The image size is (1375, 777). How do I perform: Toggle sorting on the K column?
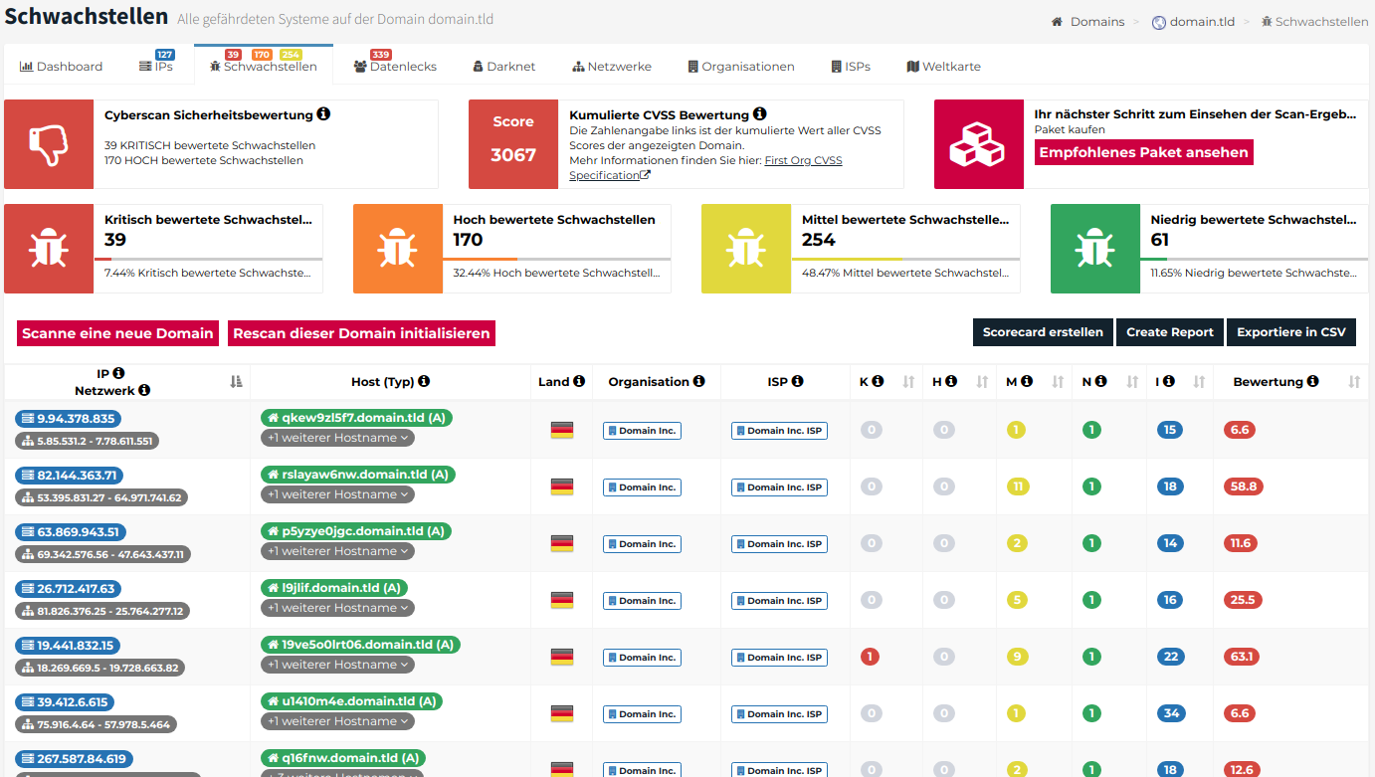(x=907, y=381)
